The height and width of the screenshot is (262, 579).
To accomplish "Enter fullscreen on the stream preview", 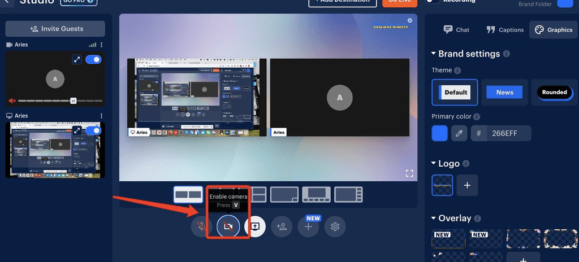I will (x=409, y=173).
